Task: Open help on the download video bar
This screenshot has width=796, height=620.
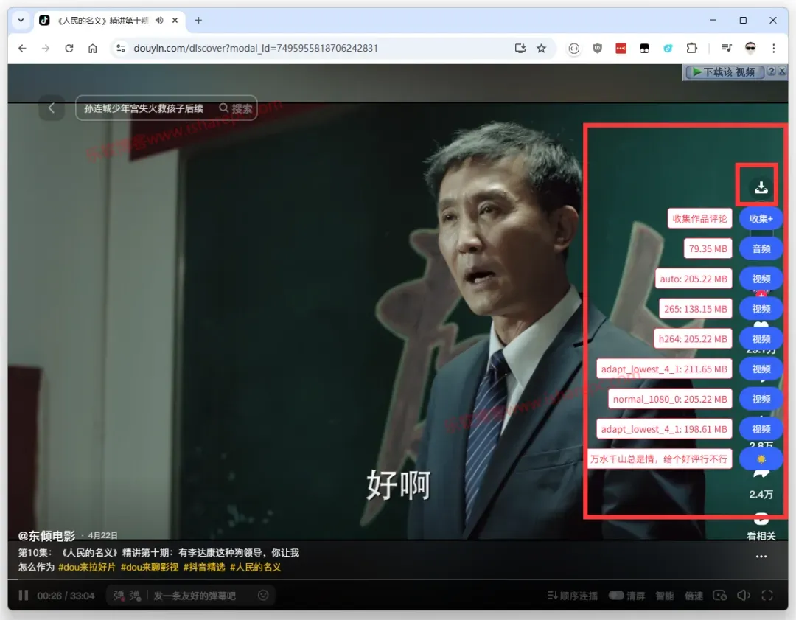Action: (771, 72)
